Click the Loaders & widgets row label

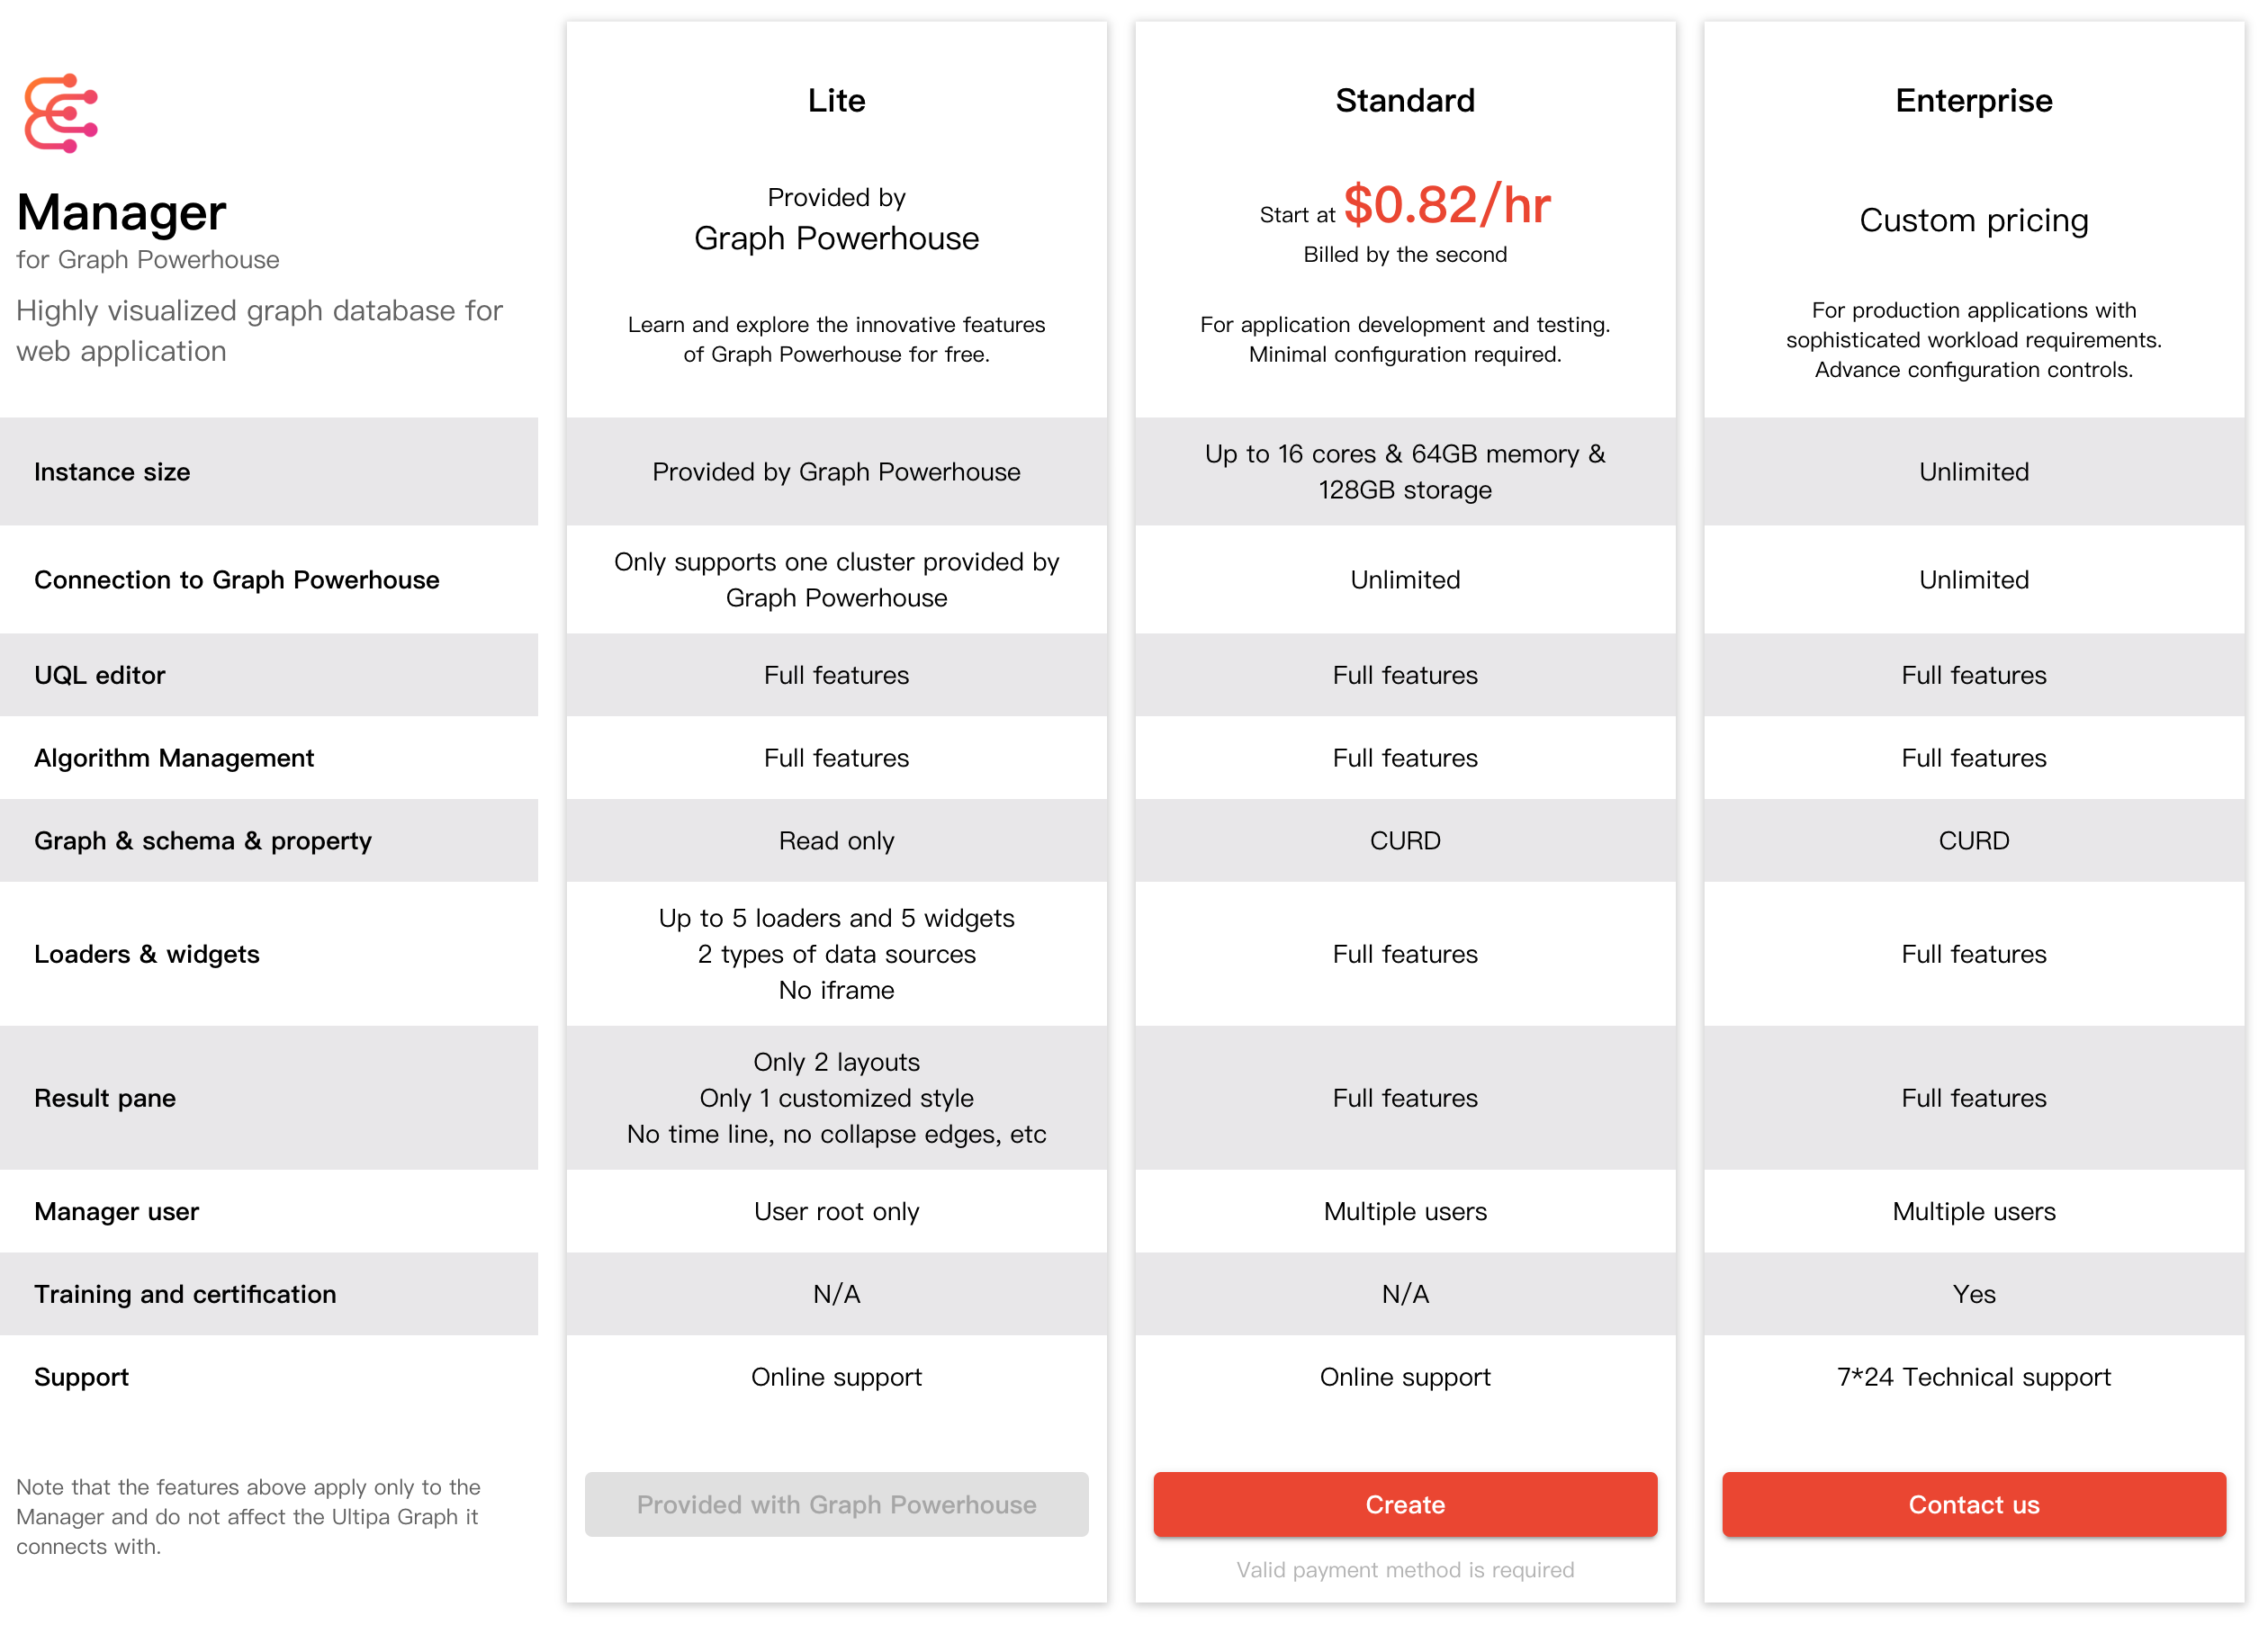147,954
